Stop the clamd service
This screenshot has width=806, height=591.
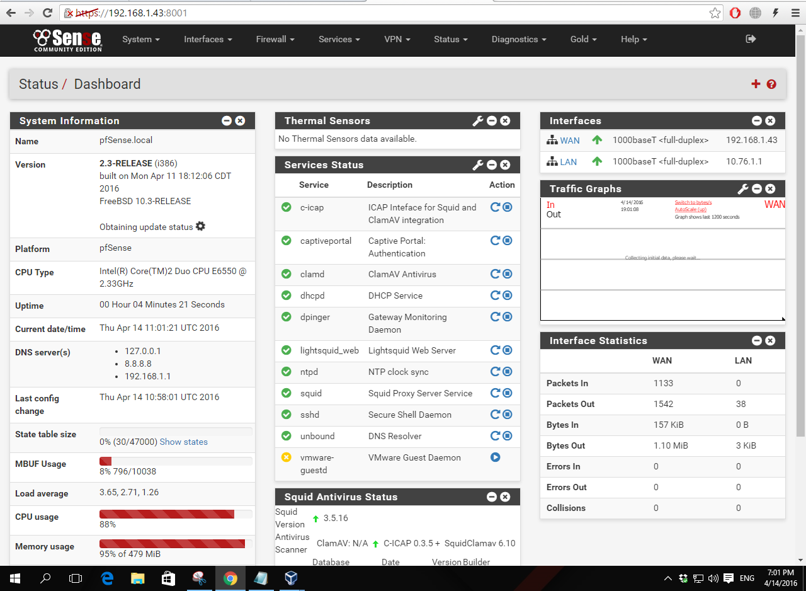(x=508, y=273)
